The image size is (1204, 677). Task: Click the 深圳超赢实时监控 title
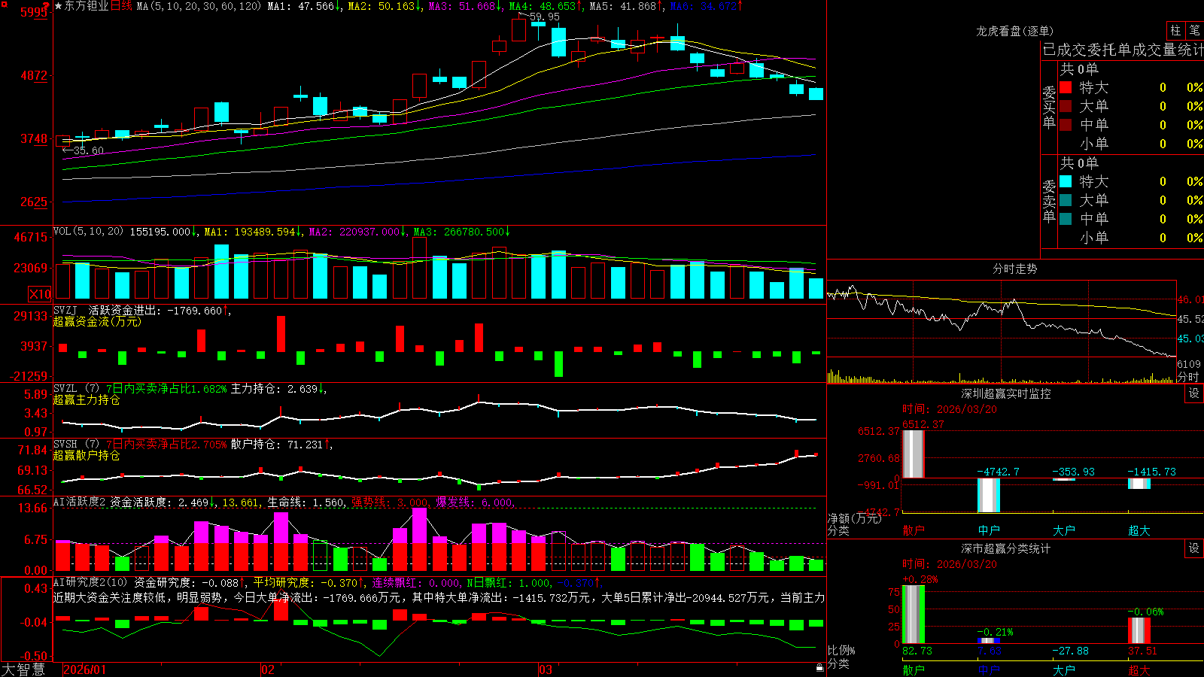1005,393
